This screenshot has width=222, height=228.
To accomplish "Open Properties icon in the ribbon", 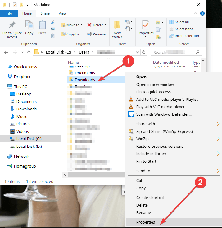I will tap(146, 27).
